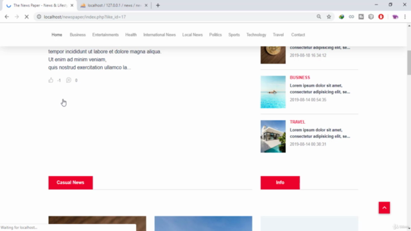411x231 pixels.
Task: Stop page loading with the X button
Action: click(26, 17)
